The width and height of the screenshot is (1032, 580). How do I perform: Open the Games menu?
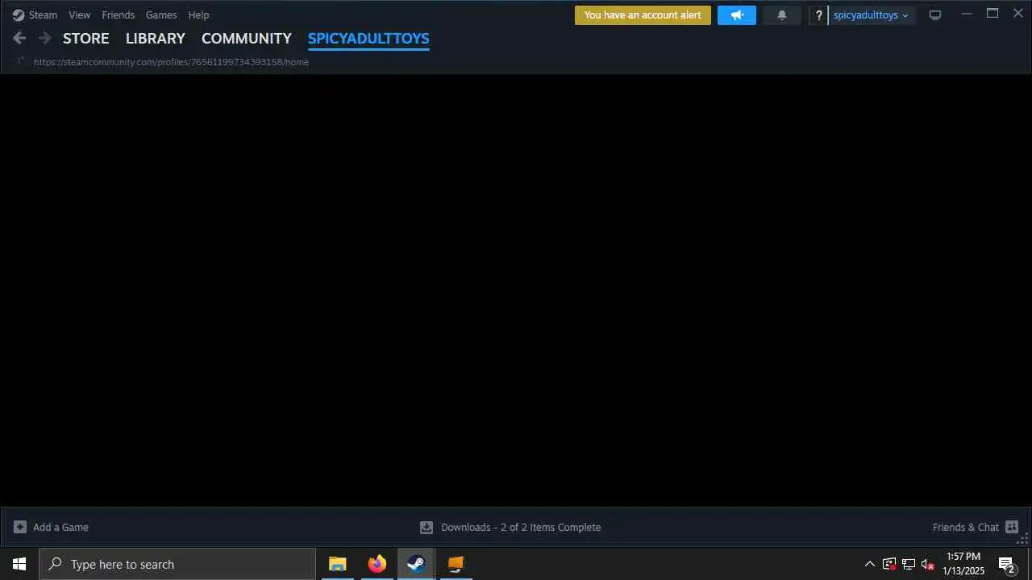point(161,14)
